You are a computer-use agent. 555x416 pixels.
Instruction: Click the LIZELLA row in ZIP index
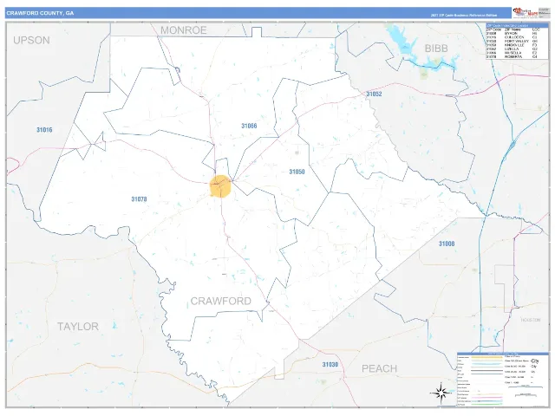click(x=513, y=49)
